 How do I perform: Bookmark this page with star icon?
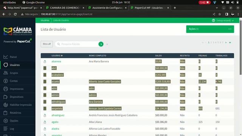click(x=220, y=14)
